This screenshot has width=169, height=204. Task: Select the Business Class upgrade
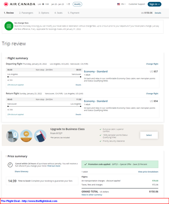(149, 135)
